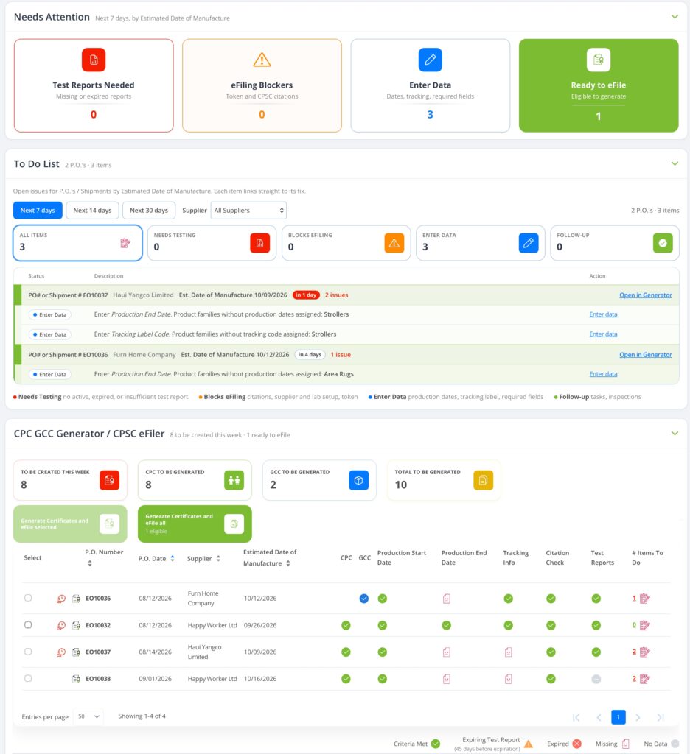Image resolution: width=690 pixels, height=754 pixels.
Task: Open the items to do icon for EO10038
Action: pyautogui.click(x=645, y=679)
